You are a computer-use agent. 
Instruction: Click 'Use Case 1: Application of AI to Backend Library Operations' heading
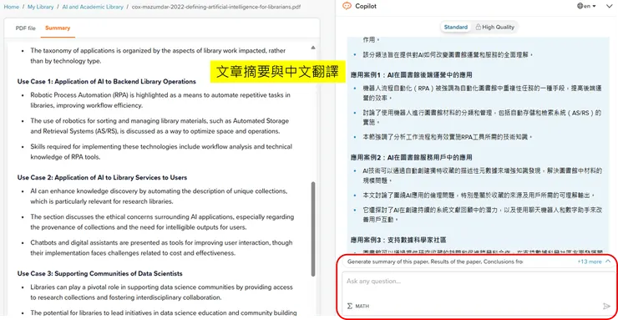click(106, 82)
